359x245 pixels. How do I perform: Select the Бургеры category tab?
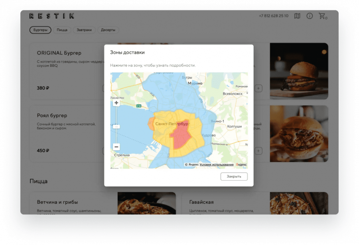(40, 30)
